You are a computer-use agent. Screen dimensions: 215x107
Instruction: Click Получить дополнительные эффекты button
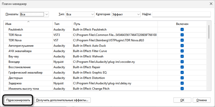pyautogui.click(x=62, y=100)
